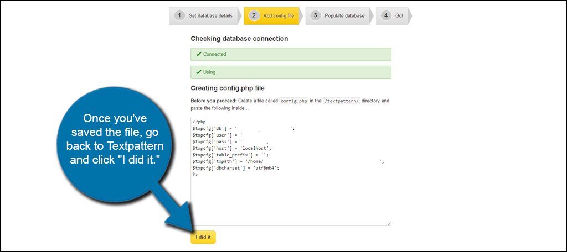This screenshot has height=252, width=567.
Task: Click the green Connected status bar
Action: pyautogui.click(x=291, y=54)
